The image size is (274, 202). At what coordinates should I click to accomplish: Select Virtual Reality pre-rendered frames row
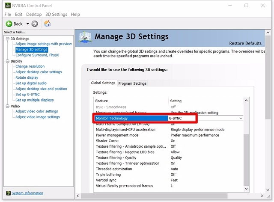tap(169, 186)
